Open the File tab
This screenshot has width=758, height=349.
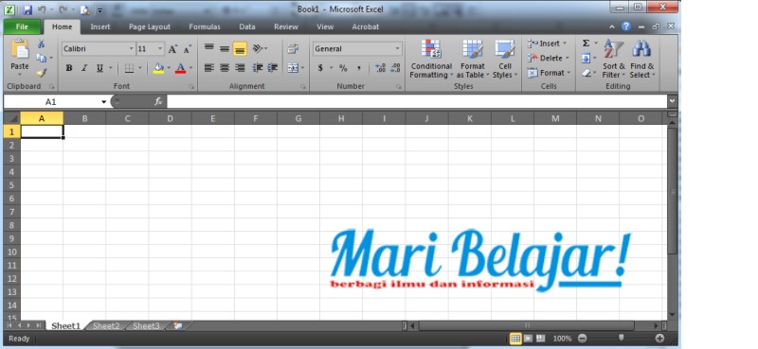(x=22, y=27)
